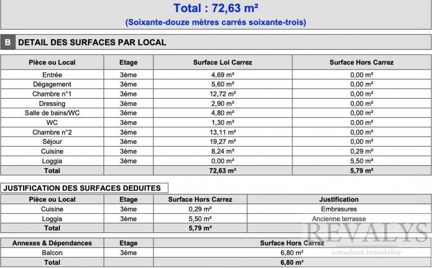Select the "Salle de bains/WC" cell

pyautogui.click(x=52, y=113)
